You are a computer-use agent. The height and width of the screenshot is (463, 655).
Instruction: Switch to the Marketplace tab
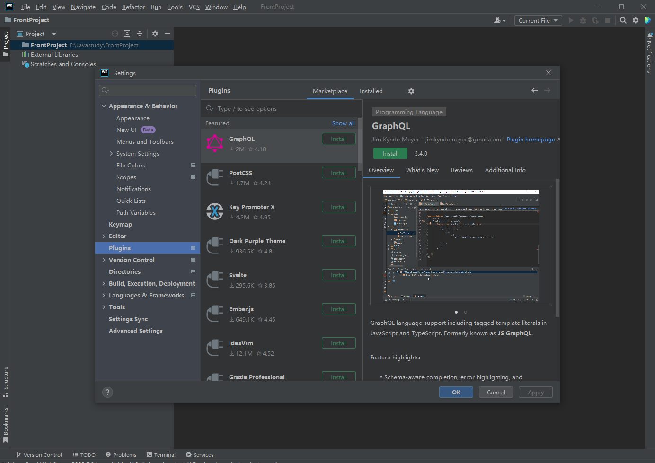(330, 91)
